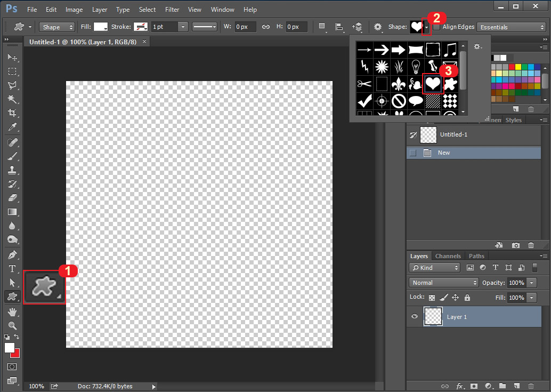This screenshot has width=551, height=392.
Task: Open layer Fill dropdown arrow
Action: (x=532, y=298)
